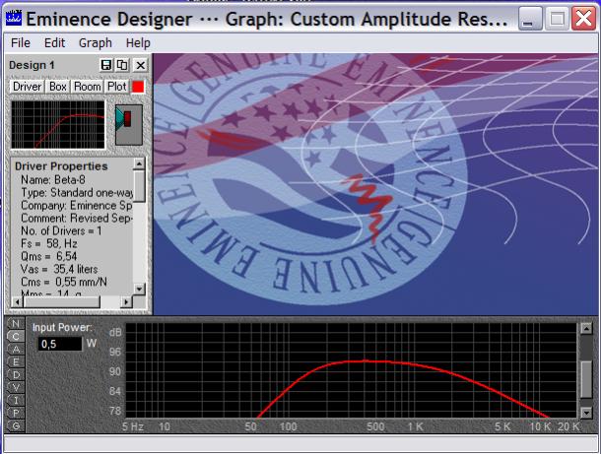Select the 'Type: Standard one-way' line
This screenshot has height=454, width=601.
(x=77, y=192)
